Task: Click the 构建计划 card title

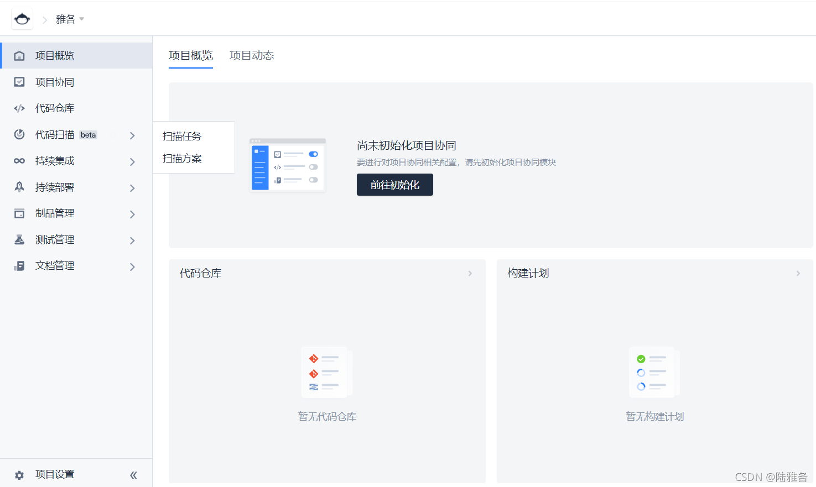Action: tap(528, 273)
